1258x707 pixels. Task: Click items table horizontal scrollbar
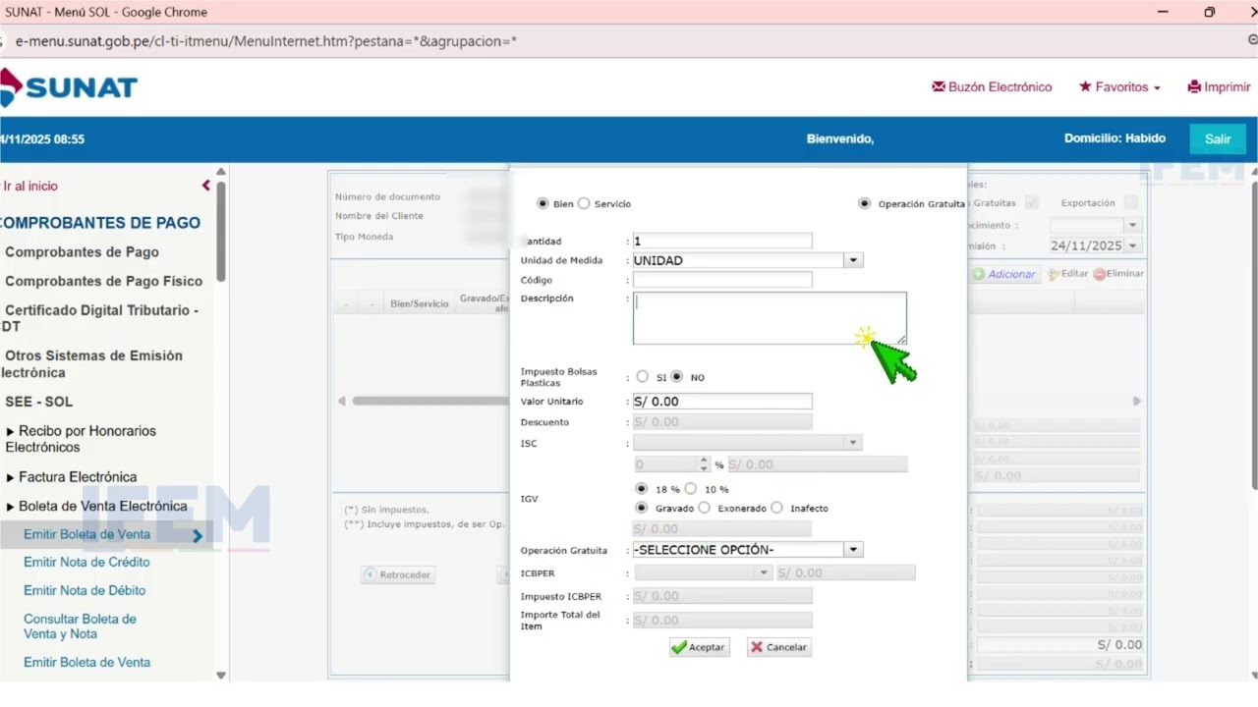point(430,401)
